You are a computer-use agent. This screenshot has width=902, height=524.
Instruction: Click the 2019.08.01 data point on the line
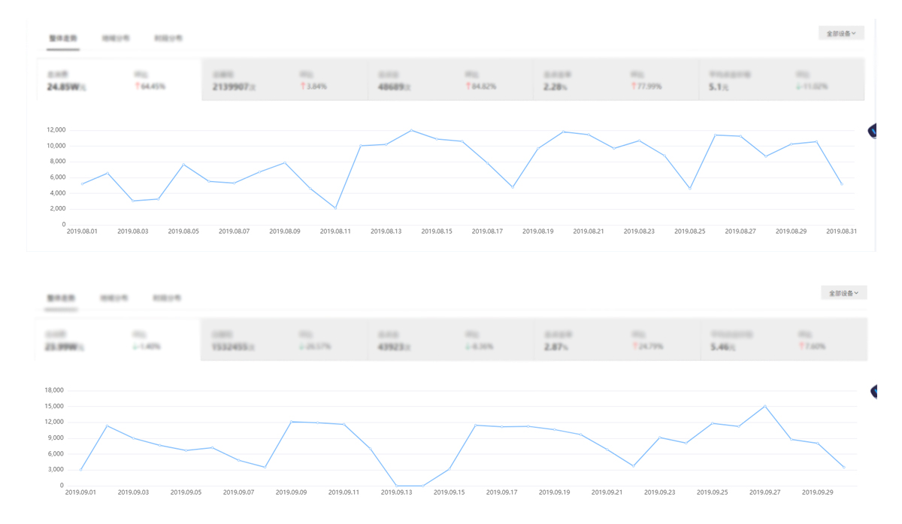(x=82, y=184)
